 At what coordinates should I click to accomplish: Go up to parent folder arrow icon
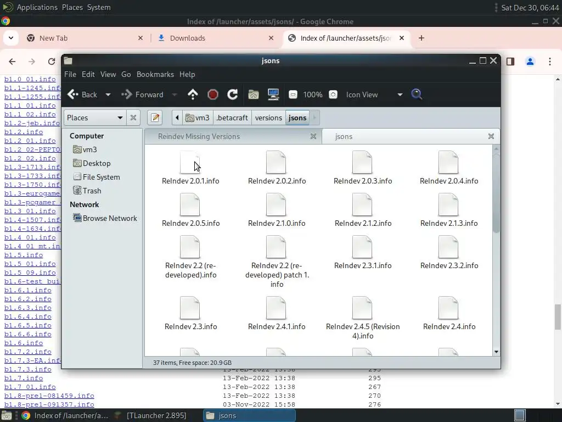[x=193, y=95]
